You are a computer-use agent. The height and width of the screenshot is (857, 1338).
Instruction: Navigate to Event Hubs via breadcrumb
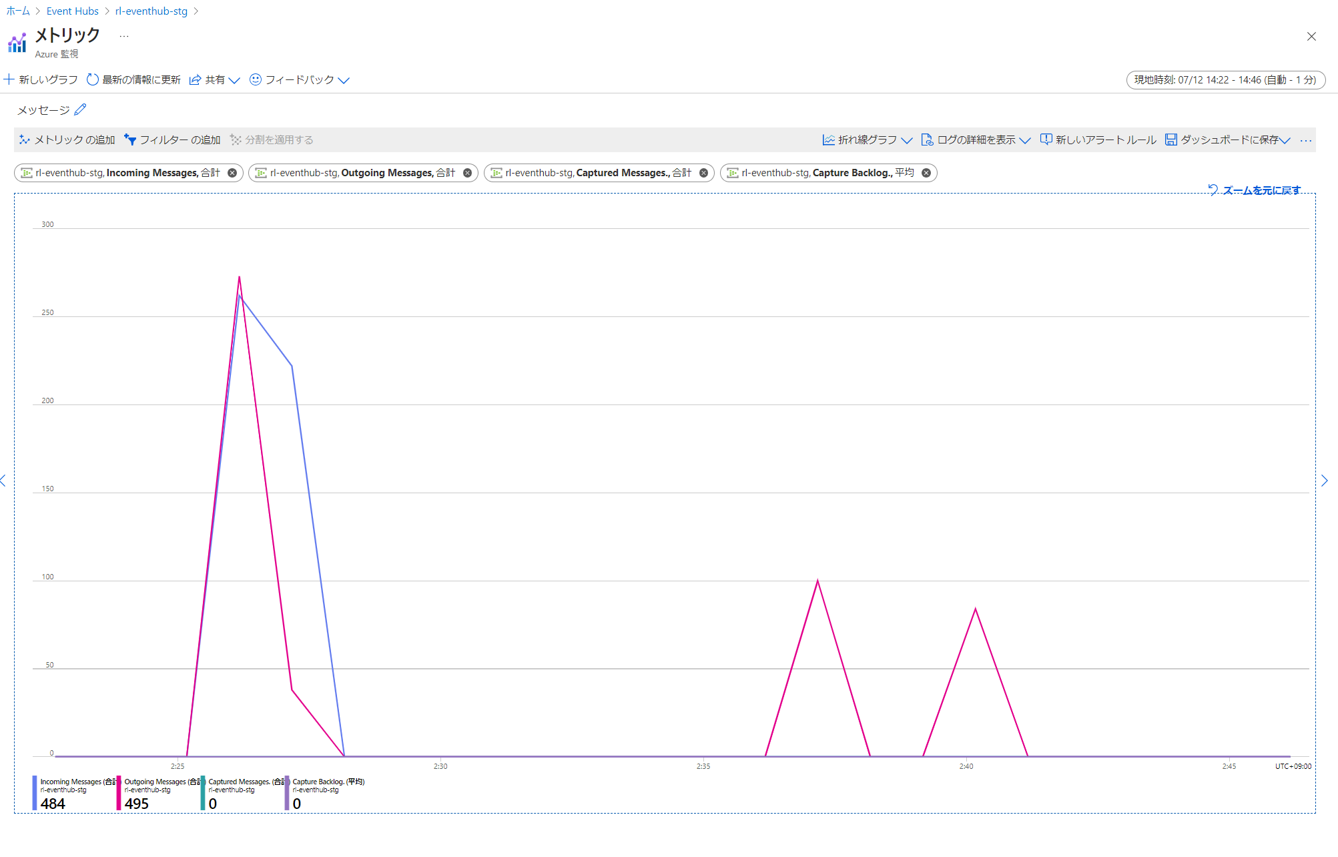click(72, 11)
